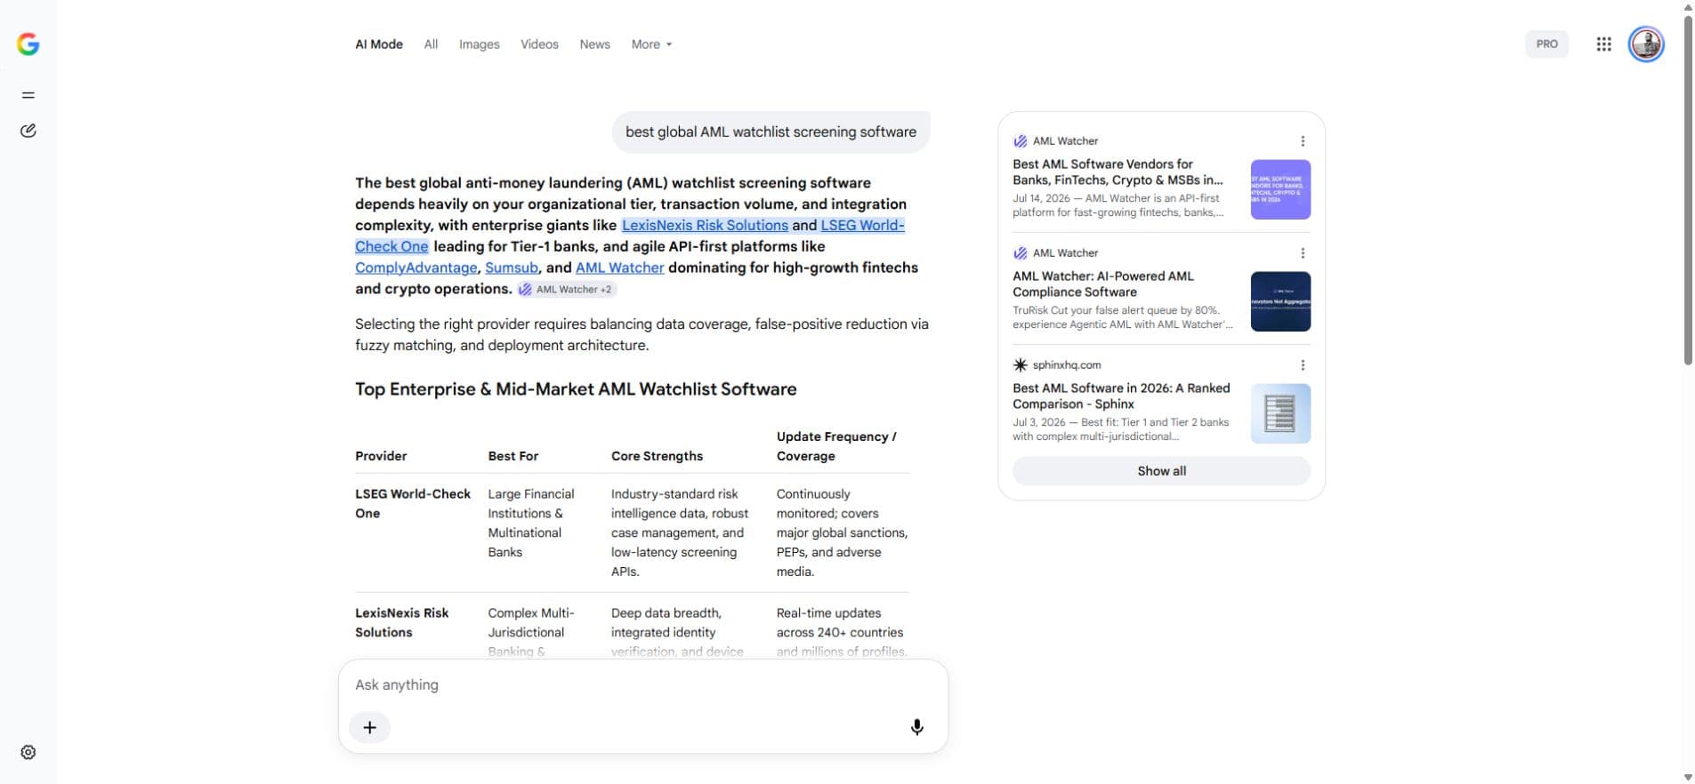Viewport: 1695px width, 784px height.
Task: Open options for sphinxhq.com card
Action: point(1303,365)
